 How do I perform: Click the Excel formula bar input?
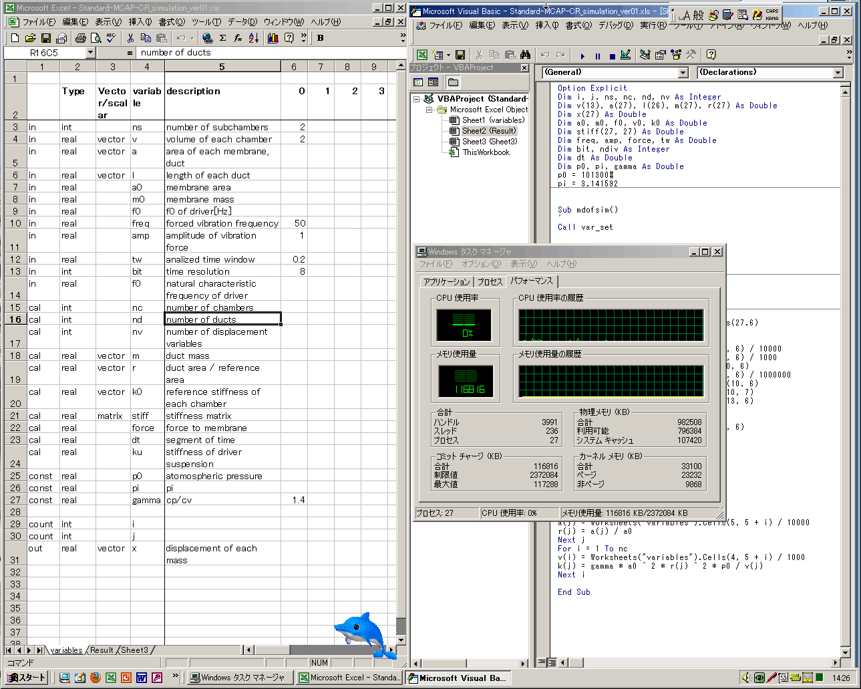pos(267,53)
